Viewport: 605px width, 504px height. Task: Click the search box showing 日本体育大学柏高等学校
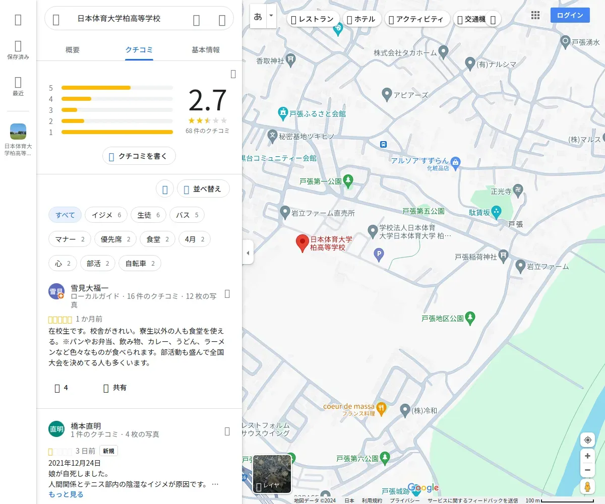[x=119, y=19]
